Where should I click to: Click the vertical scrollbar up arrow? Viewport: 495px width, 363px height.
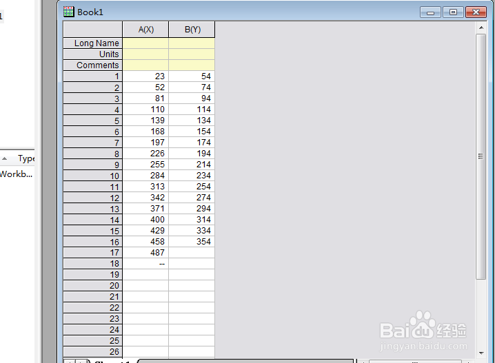(x=481, y=28)
